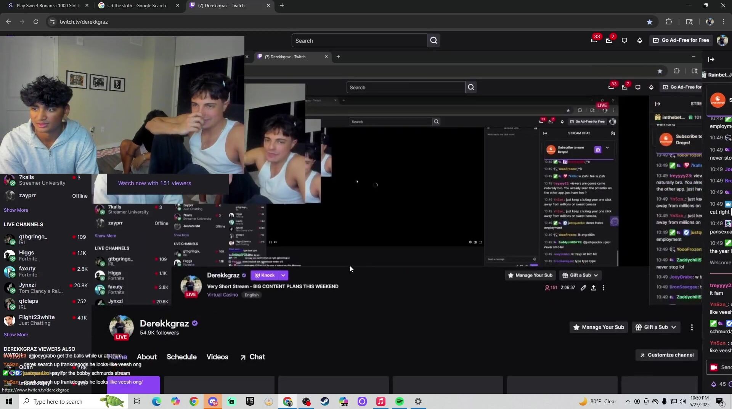Screen dimensions: 732x409
Task: Click the browser address bar URL
Action: (x=84, y=22)
